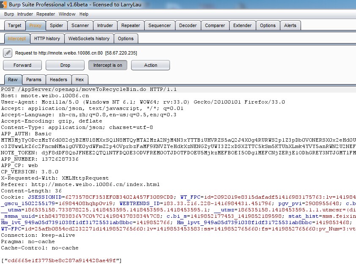
Task: Click the APP_CP: web line
Action: coord(19,165)
